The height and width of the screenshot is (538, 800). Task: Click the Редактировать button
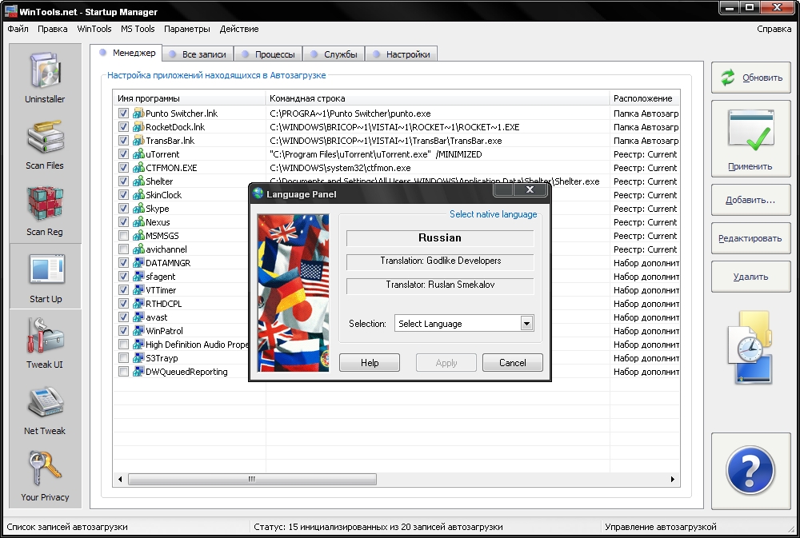pos(751,238)
